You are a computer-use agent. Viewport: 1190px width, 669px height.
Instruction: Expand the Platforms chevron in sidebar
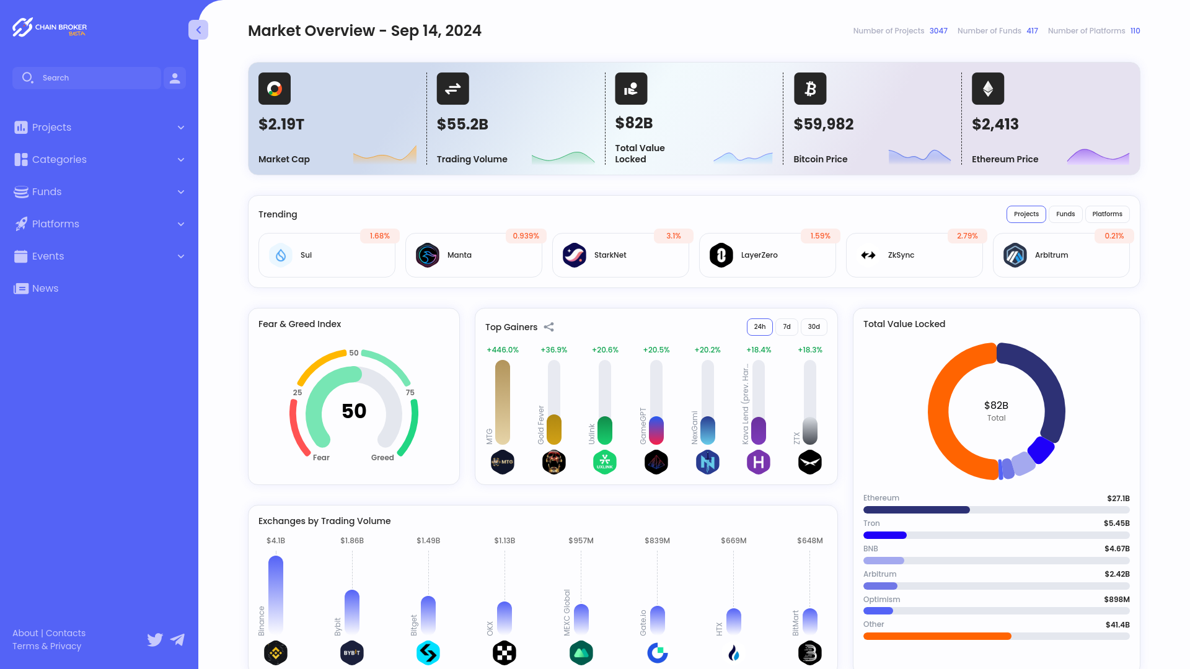click(x=181, y=224)
